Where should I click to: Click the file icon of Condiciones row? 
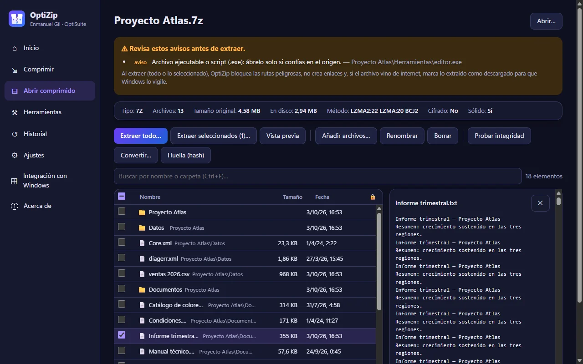pyautogui.click(x=142, y=321)
